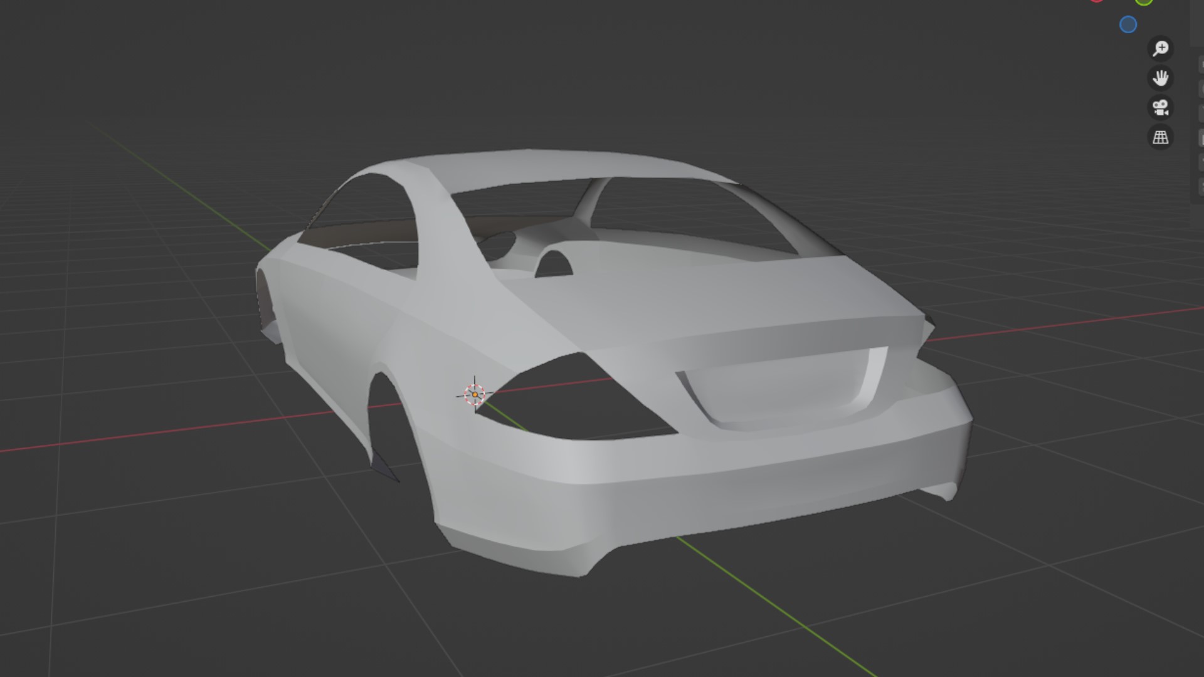Screen dimensions: 1204x677
Task: Switch perspective/orthographic with the grid icon
Action: coord(1160,137)
